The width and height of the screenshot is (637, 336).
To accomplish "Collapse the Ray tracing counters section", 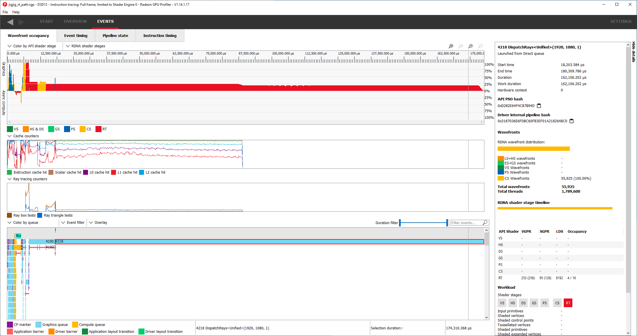I will [x=10, y=179].
